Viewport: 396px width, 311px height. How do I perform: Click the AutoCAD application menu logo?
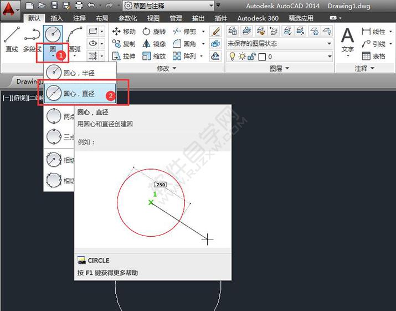[x=10, y=8]
